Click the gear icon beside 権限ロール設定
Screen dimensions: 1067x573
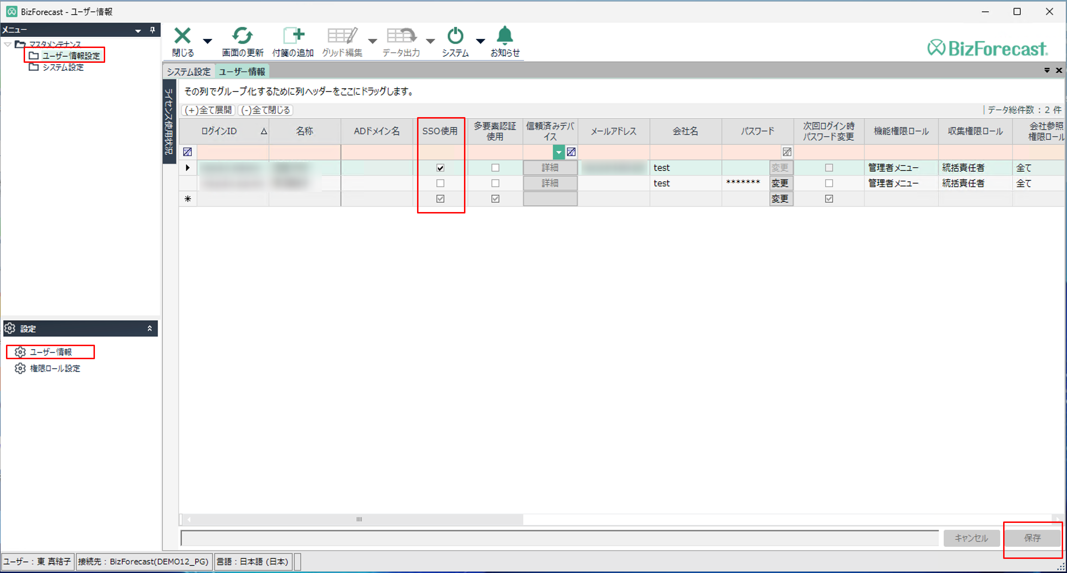tap(20, 368)
